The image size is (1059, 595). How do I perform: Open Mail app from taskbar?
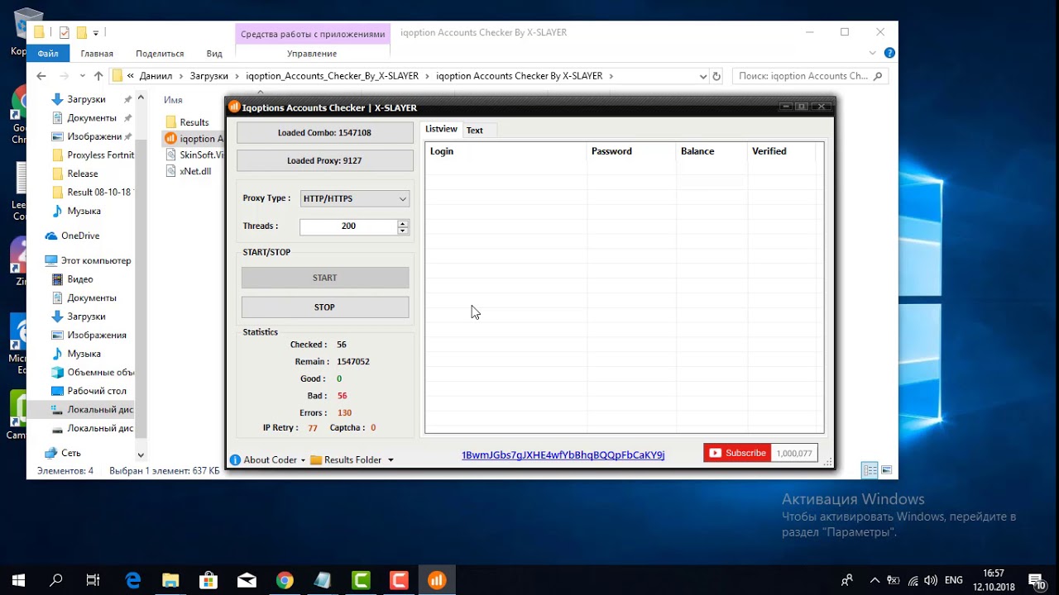click(x=247, y=580)
